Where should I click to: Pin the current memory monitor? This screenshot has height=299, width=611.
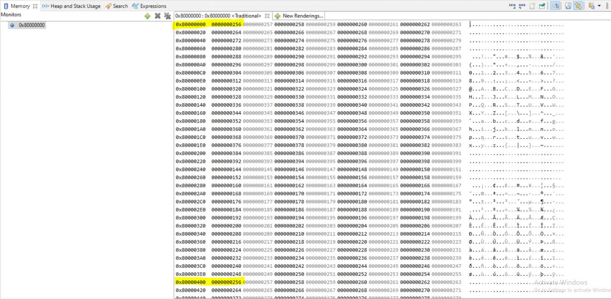[x=541, y=6]
